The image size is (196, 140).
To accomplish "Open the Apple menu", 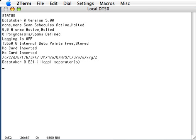I will [8, 3].
